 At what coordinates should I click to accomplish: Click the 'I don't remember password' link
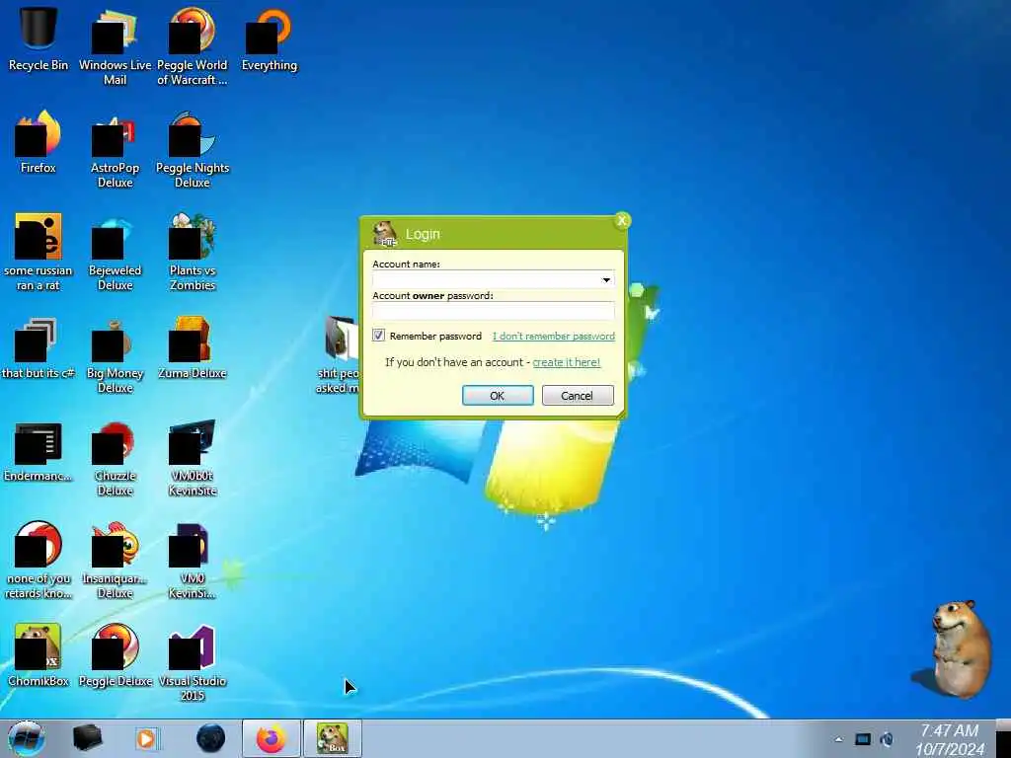(x=554, y=336)
